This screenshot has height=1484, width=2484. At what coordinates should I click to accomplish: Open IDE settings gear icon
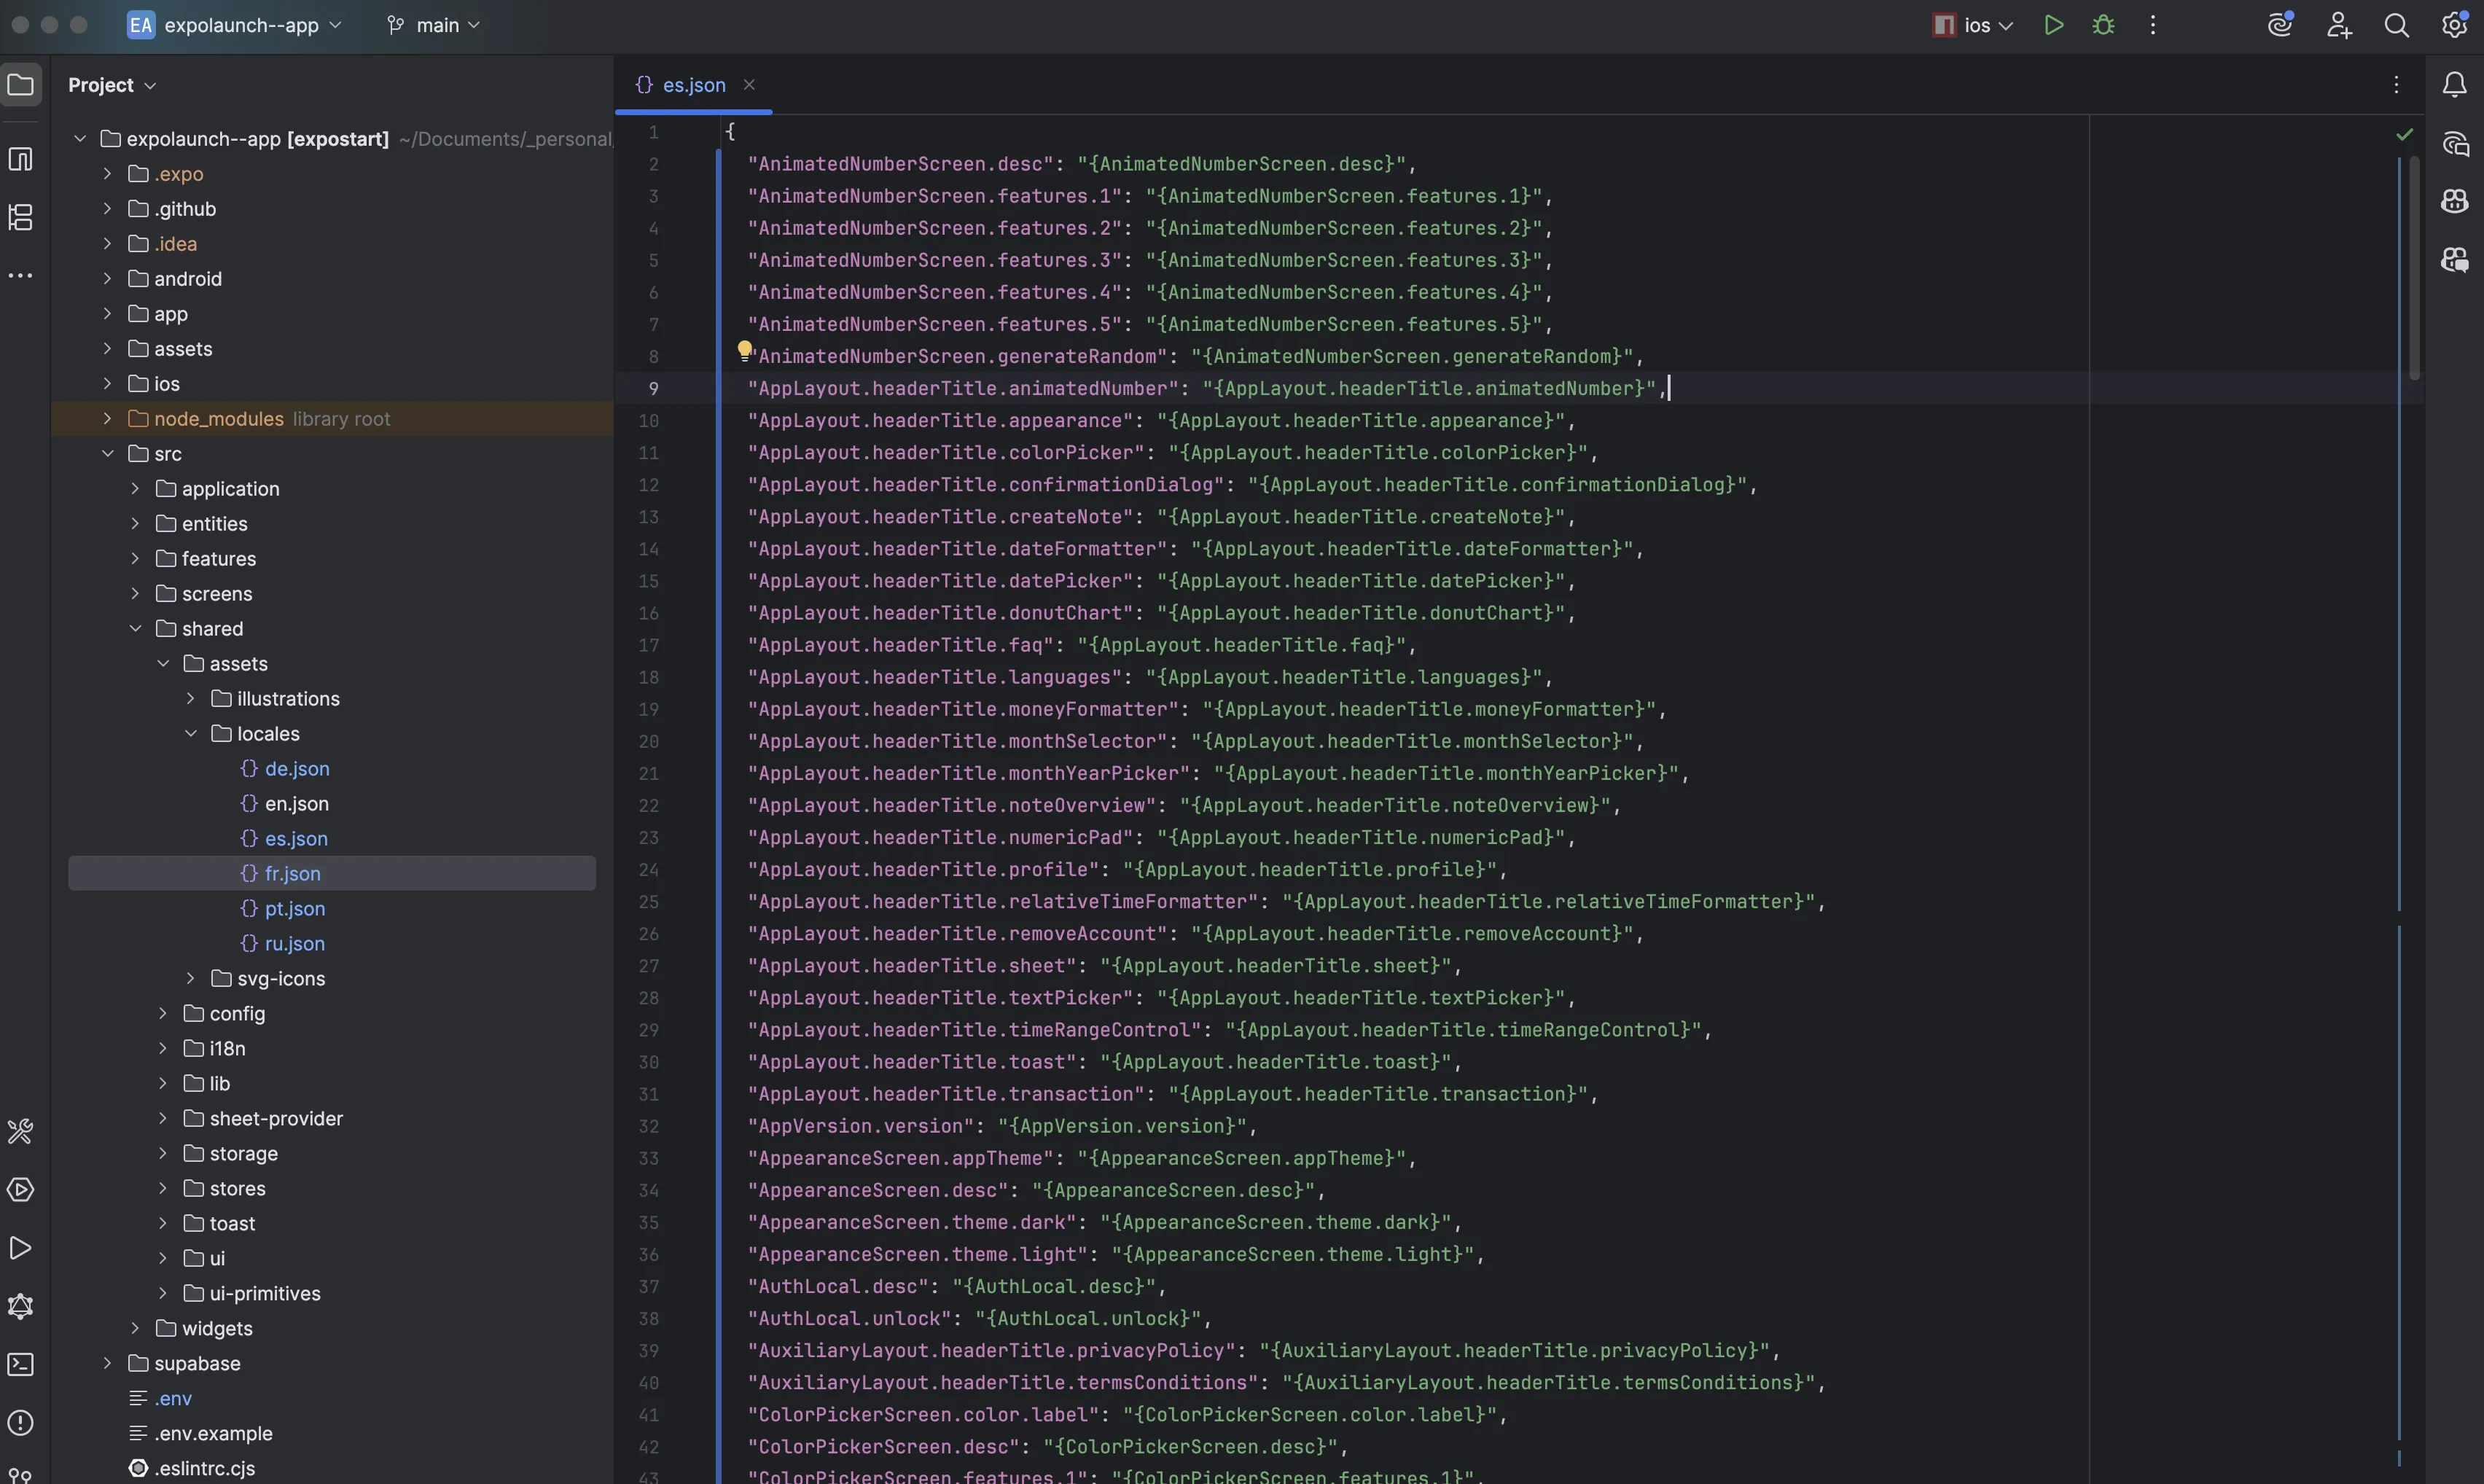point(2454,25)
